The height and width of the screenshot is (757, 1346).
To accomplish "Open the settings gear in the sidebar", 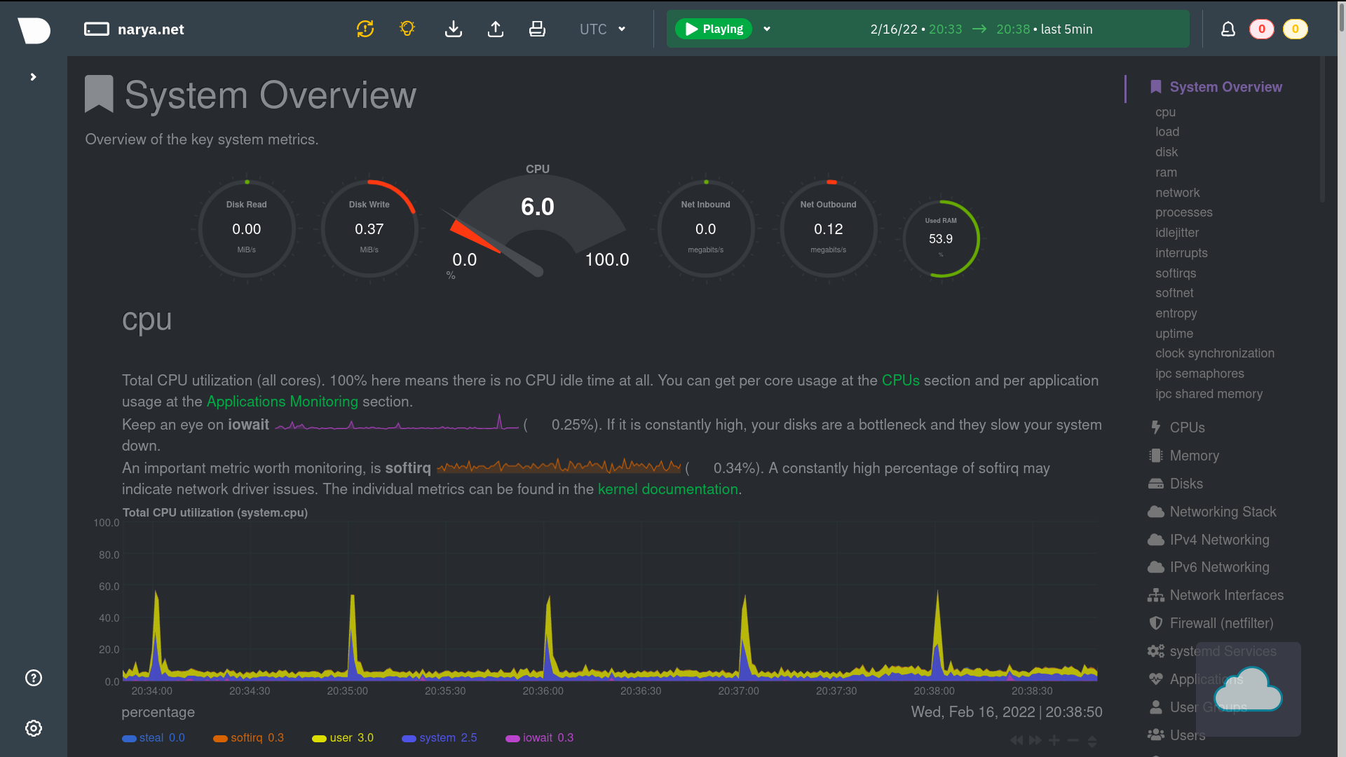I will (34, 728).
